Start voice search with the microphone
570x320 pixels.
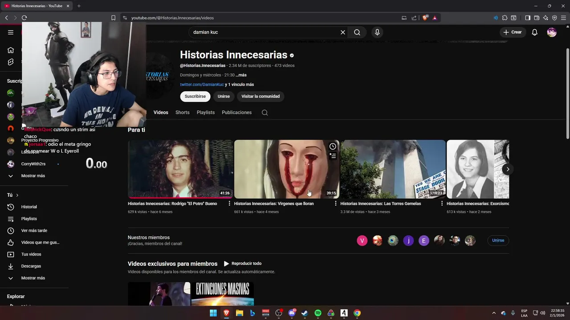tap(377, 32)
